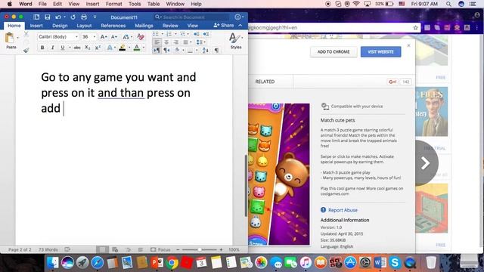Click the Shading paint bucket icon
Viewport: 484px width, 272px height.
click(x=177, y=50)
